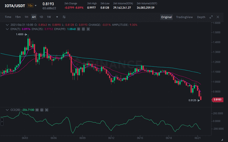The image size is (228, 142).
Task: Click the current price tag 0.8193 on axis
Action: tap(217, 99)
